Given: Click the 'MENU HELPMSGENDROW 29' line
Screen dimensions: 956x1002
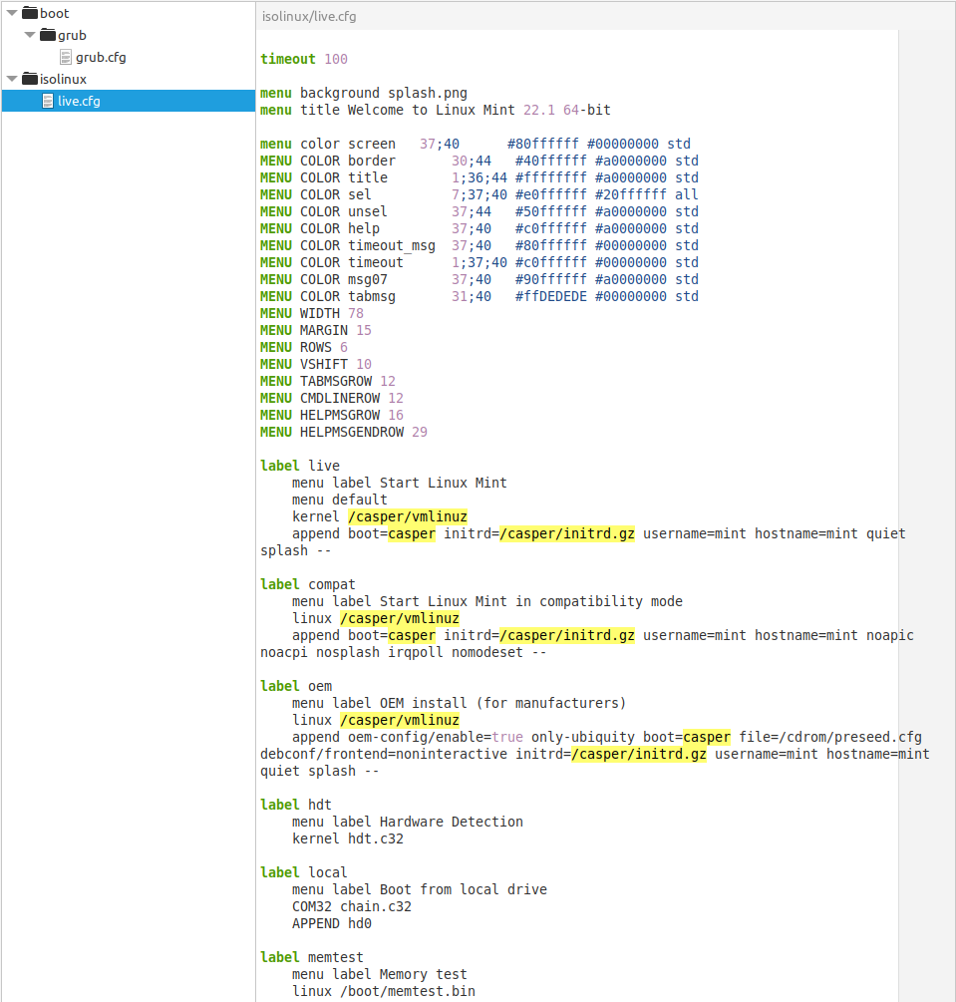Looking at the screenshot, I should tap(344, 432).
